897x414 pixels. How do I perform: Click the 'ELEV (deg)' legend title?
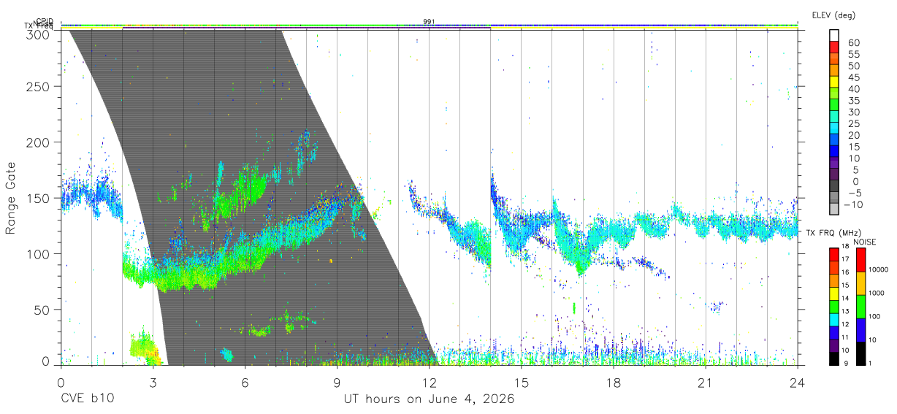click(x=833, y=15)
